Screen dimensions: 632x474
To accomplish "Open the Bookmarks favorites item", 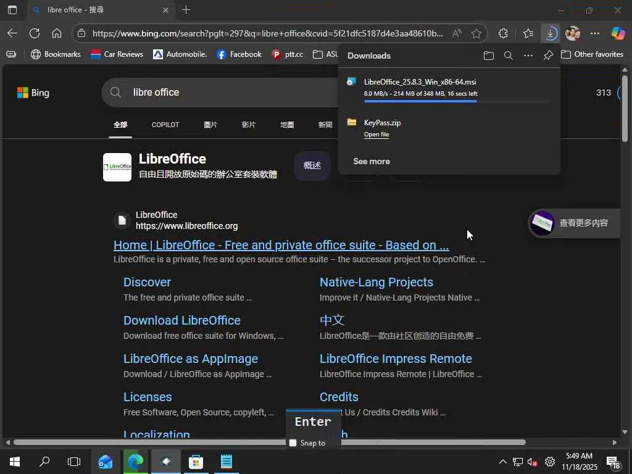I will tap(56, 54).
